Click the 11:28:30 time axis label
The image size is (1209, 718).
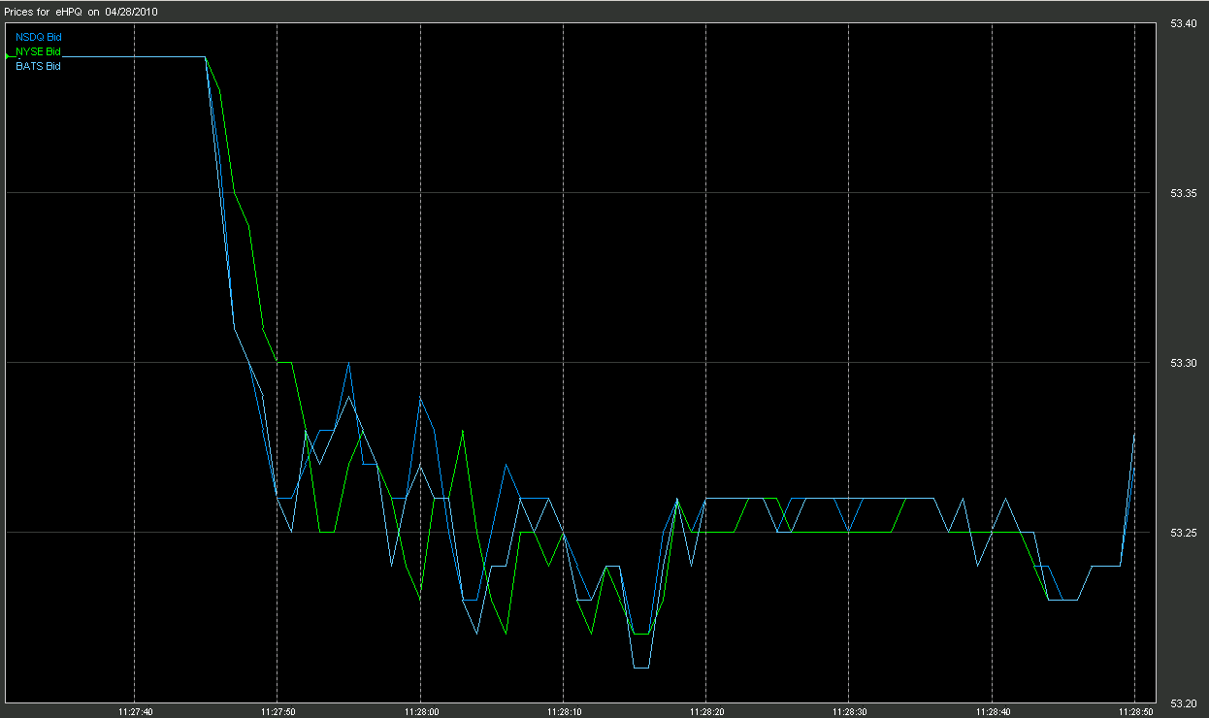pos(849,711)
